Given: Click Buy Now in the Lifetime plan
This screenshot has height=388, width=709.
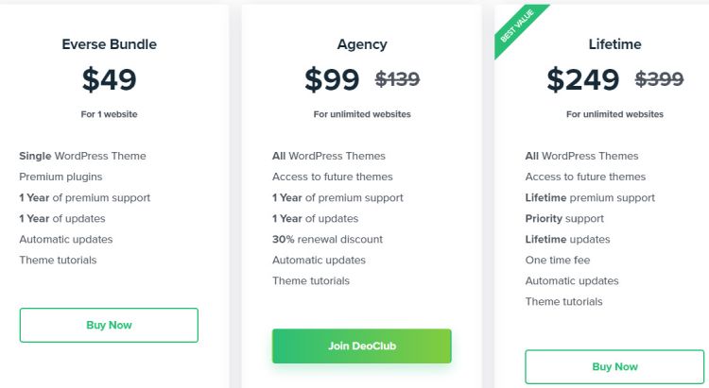Looking at the screenshot, I should tap(614, 366).
